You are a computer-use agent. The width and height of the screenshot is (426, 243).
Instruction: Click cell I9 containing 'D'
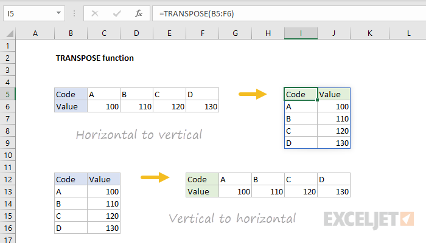pyautogui.click(x=301, y=143)
